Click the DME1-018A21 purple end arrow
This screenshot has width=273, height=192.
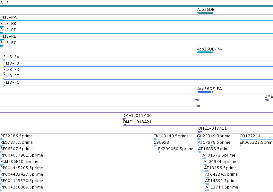tap(125, 125)
